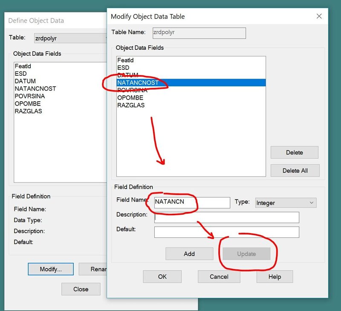The width and height of the screenshot is (341, 311).
Task: Close the Modify Object Data Table dialog
Action: point(319,17)
